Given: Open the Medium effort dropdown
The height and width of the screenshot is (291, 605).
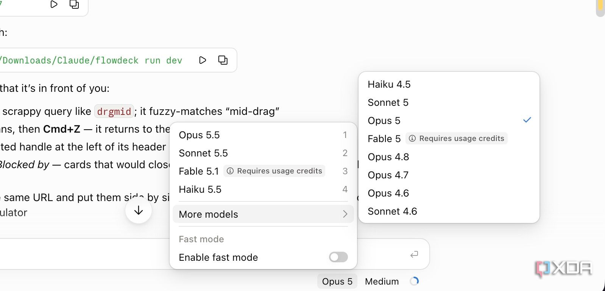Looking at the screenshot, I should (382, 282).
